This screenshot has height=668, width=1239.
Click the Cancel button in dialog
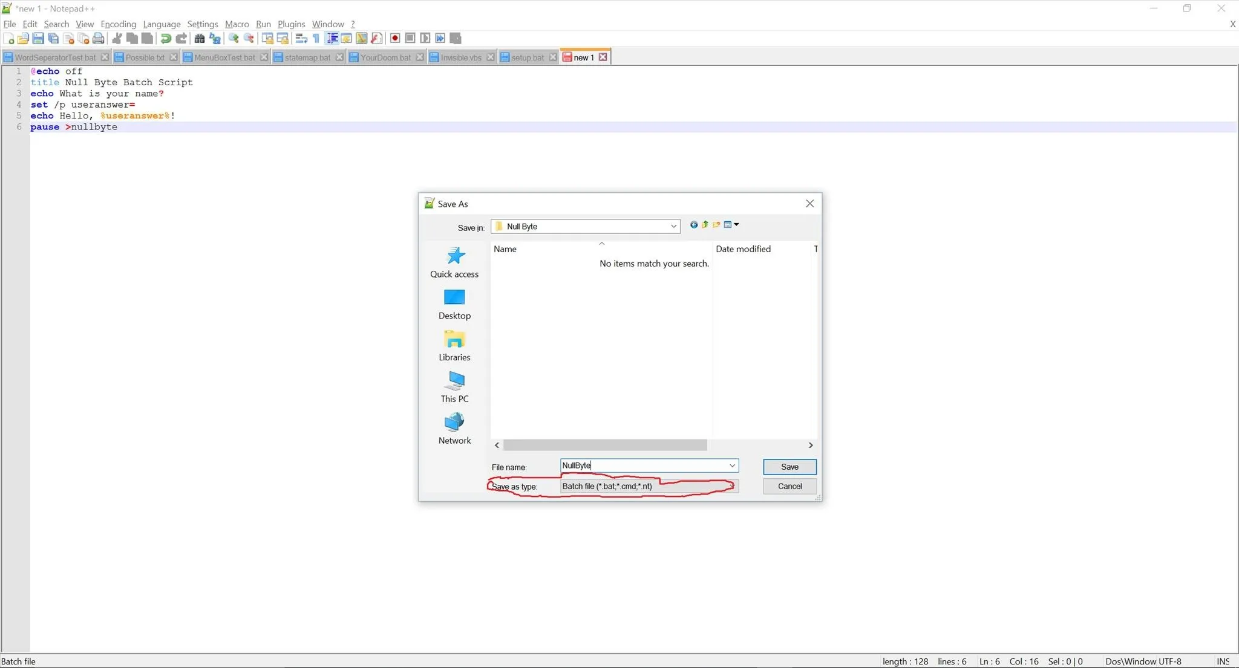[x=789, y=487]
